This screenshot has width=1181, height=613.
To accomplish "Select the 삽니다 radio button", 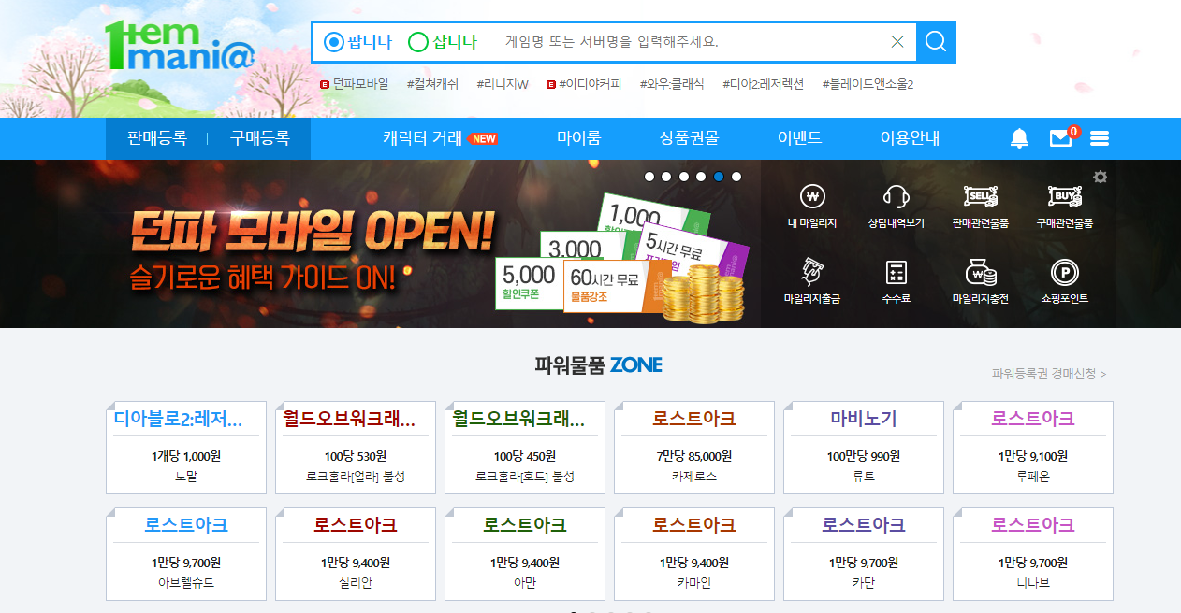I will tap(418, 42).
